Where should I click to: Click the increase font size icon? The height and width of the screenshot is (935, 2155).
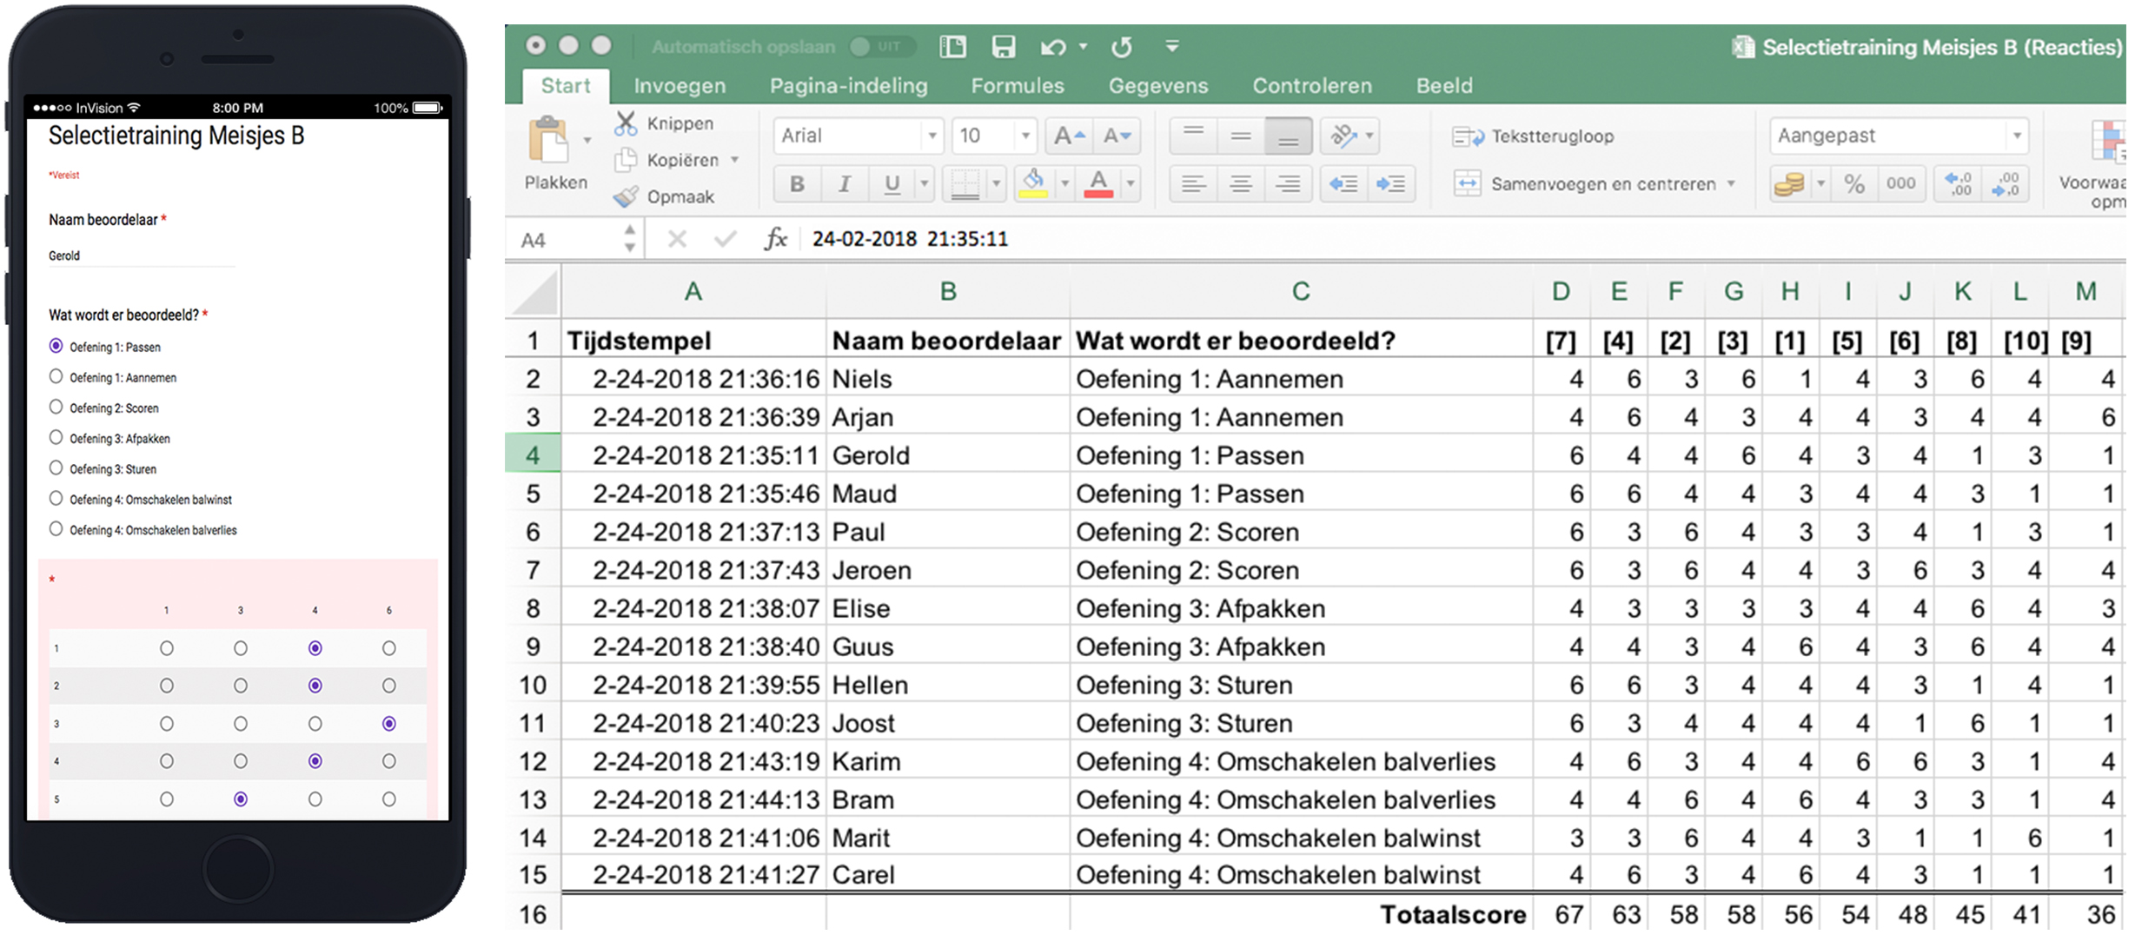click(x=1068, y=136)
